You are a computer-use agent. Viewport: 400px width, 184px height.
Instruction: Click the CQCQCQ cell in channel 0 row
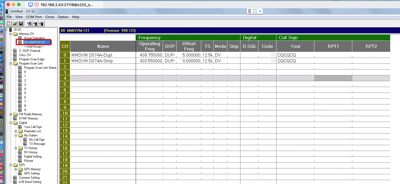(295, 55)
